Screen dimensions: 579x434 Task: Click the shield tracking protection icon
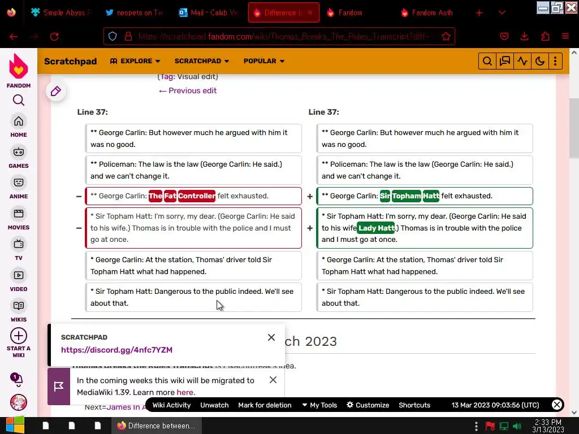[113, 36]
